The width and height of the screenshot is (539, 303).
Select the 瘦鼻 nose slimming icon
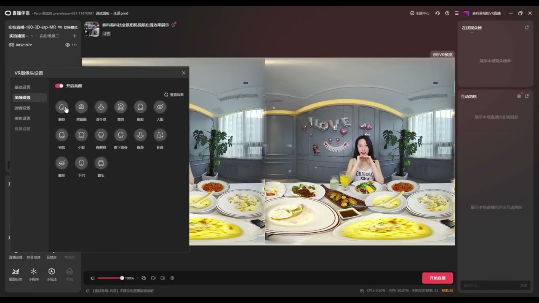140,135
